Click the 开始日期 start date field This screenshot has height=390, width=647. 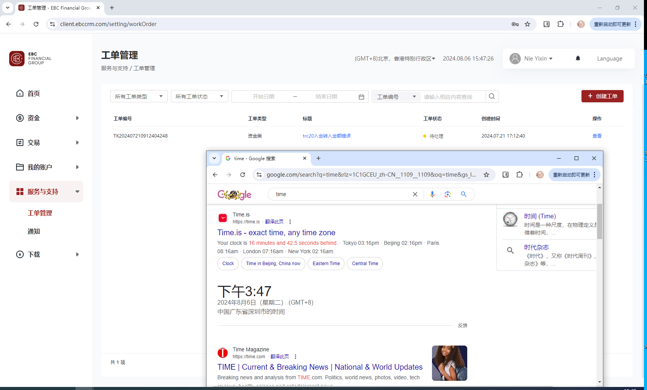point(263,97)
